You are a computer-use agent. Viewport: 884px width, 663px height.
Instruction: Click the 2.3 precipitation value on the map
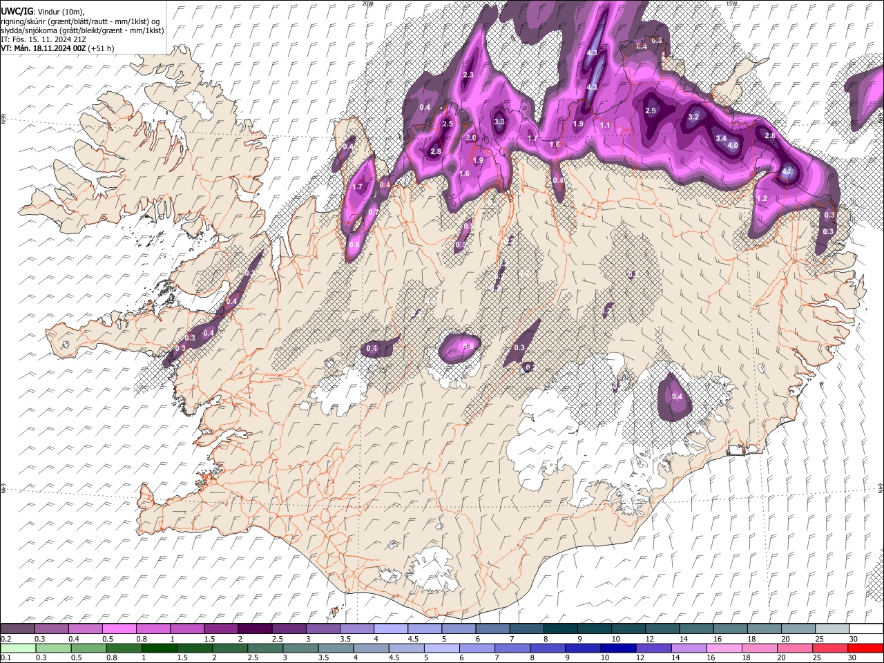tap(468, 75)
